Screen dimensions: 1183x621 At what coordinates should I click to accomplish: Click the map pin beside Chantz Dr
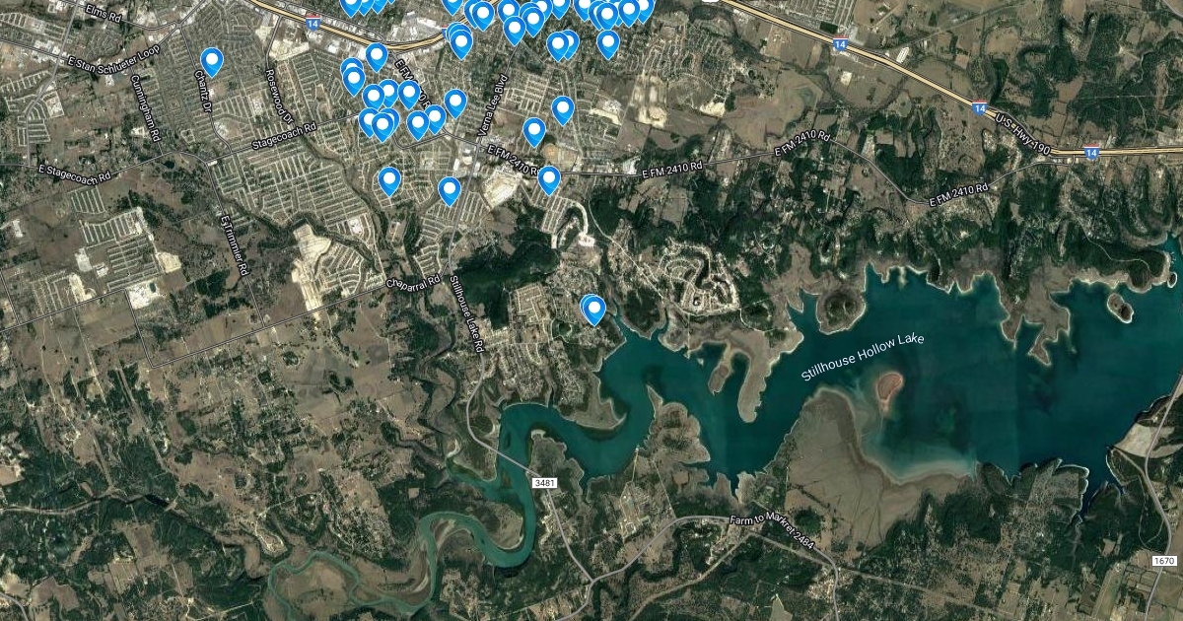click(x=212, y=62)
